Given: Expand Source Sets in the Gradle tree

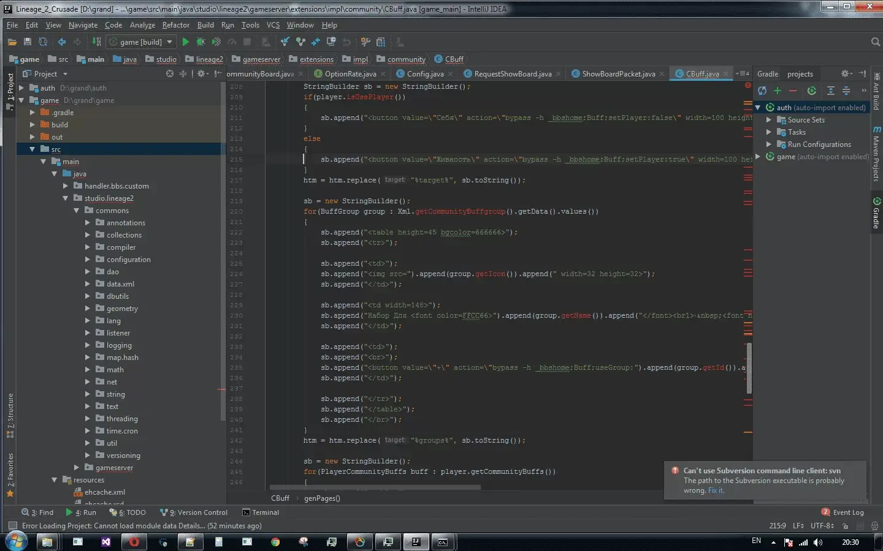Looking at the screenshot, I should coord(768,120).
